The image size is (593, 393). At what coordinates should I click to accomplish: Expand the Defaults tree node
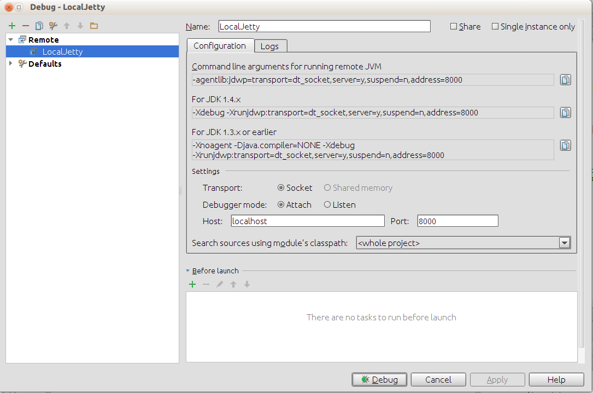tap(11, 64)
